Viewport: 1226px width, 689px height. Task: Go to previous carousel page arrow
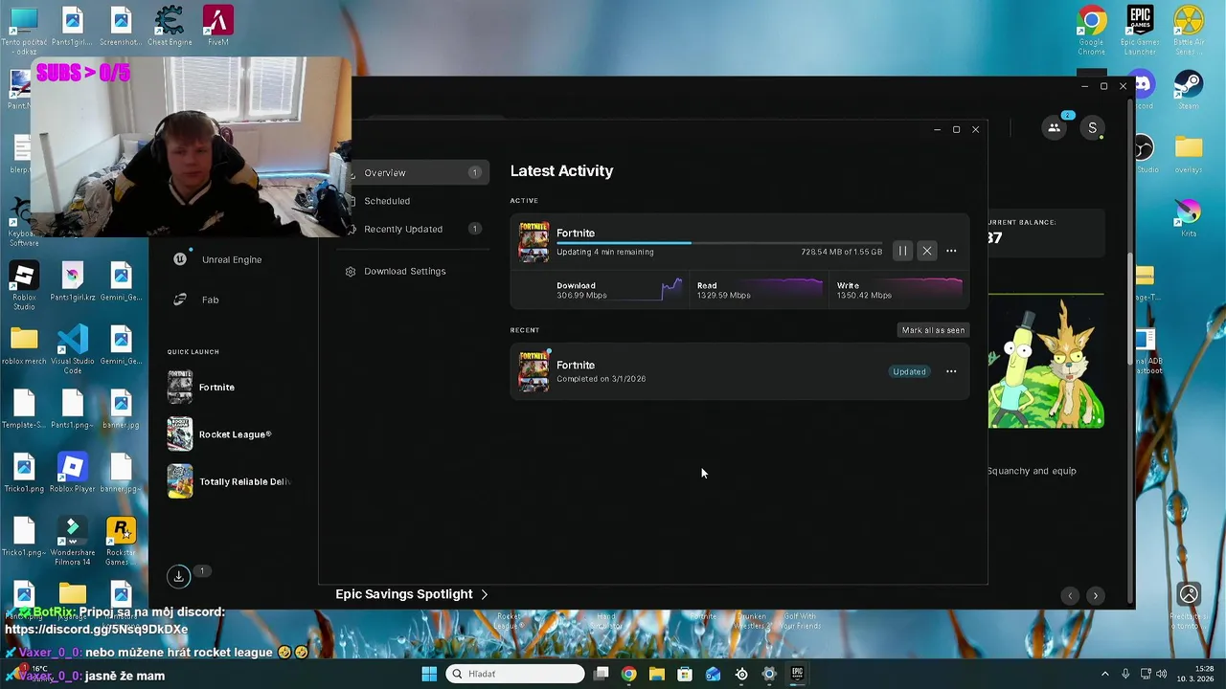point(1070,595)
